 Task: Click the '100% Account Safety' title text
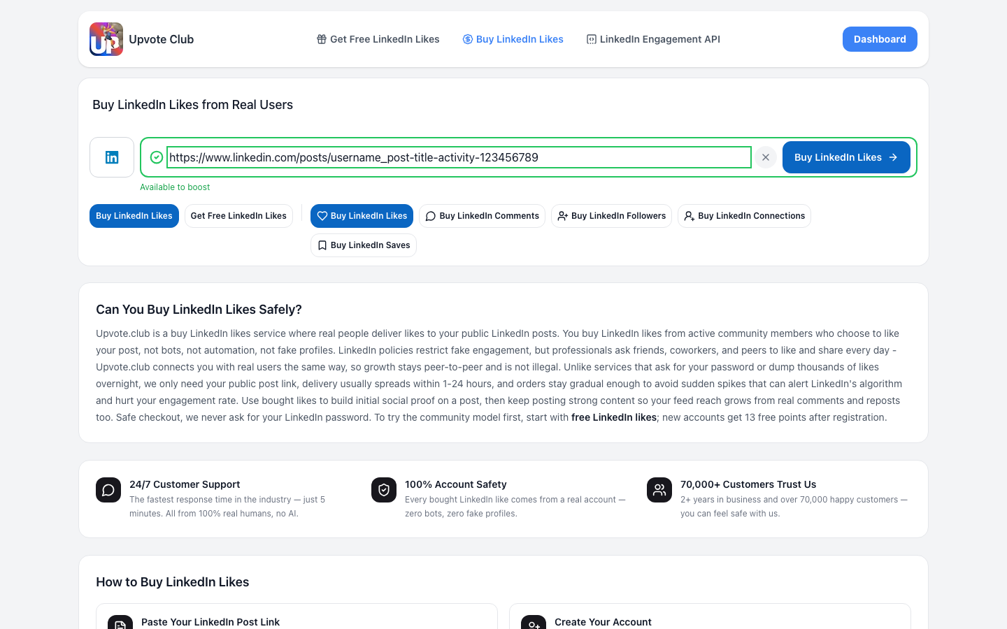pyautogui.click(x=456, y=484)
